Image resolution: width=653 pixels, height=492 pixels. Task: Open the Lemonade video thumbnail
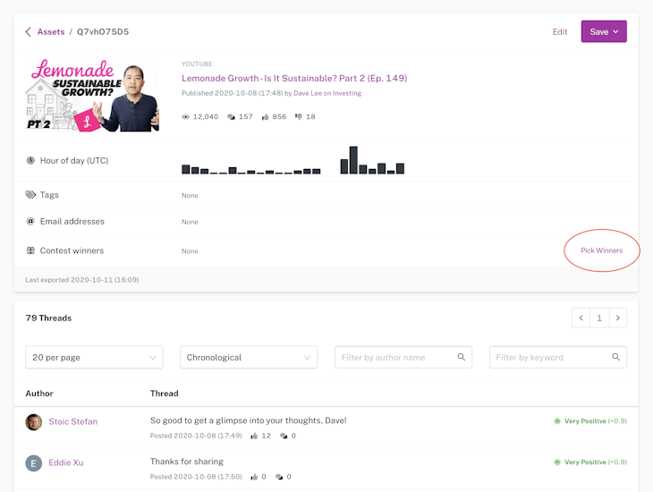coord(93,95)
